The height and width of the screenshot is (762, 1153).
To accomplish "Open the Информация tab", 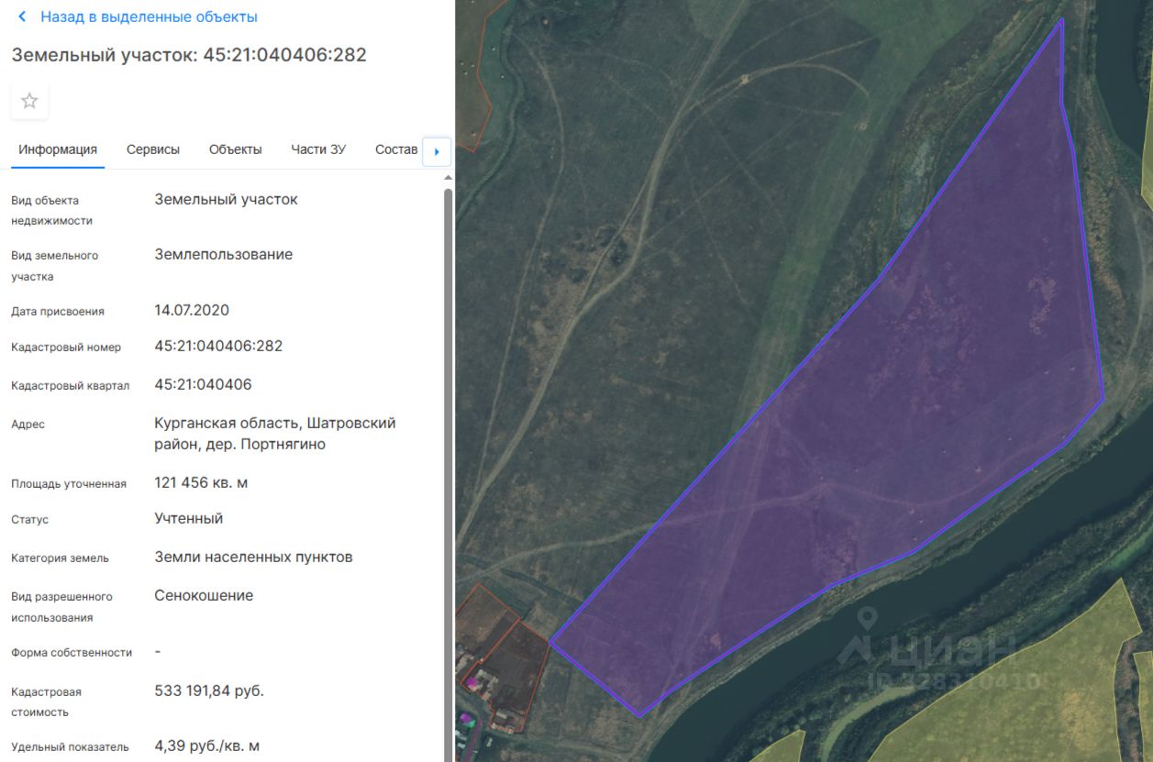I will click(x=58, y=149).
